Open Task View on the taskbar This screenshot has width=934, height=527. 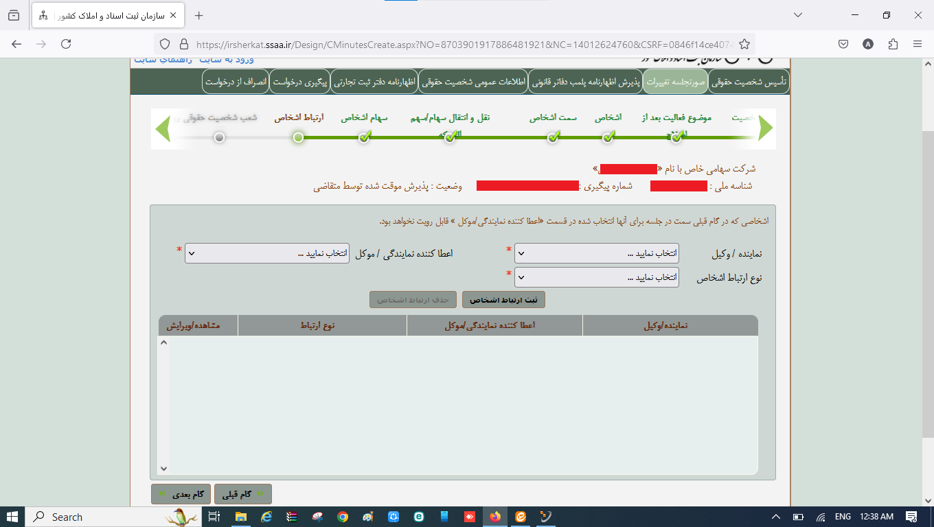[x=214, y=517]
